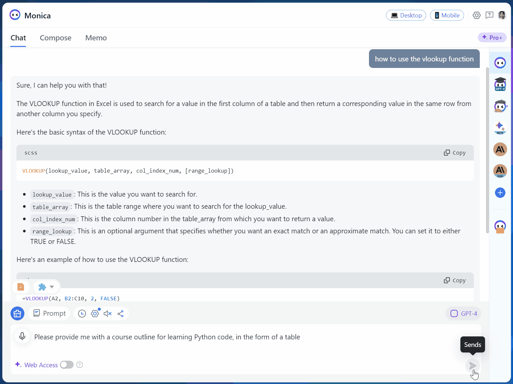Screen dimensions: 513x384
Task: Open the puzzle-piece plugins dropdown
Action: click(x=46, y=287)
